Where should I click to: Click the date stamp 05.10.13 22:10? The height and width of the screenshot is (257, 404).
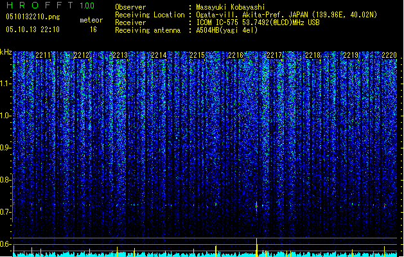pos(33,30)
